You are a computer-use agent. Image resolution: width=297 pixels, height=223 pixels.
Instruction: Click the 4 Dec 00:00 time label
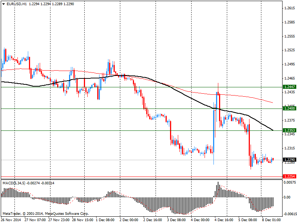(200, 220)
